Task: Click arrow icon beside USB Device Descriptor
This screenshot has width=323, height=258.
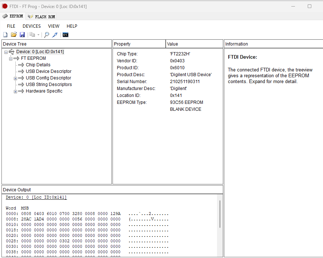Action: (x=21, y=71)
